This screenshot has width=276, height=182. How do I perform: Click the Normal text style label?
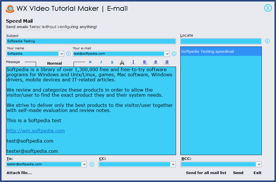[x=55, y=64]
